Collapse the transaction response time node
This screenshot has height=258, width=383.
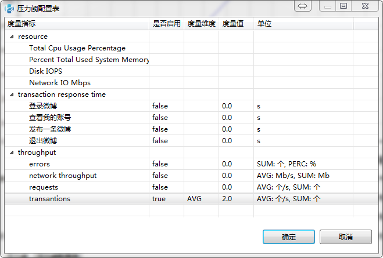click(x=12, y=95)
